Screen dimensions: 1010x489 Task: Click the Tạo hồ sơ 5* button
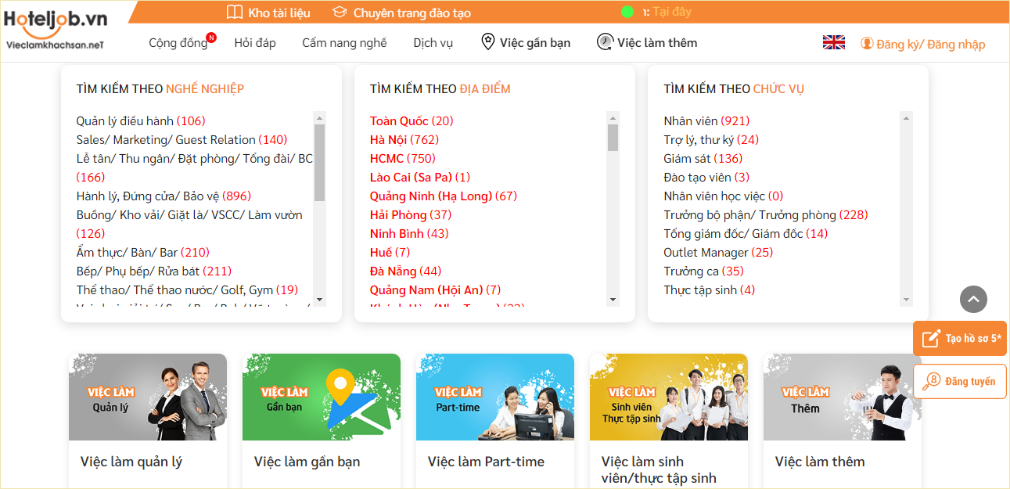pyautogui.click(x=960, y=339)
